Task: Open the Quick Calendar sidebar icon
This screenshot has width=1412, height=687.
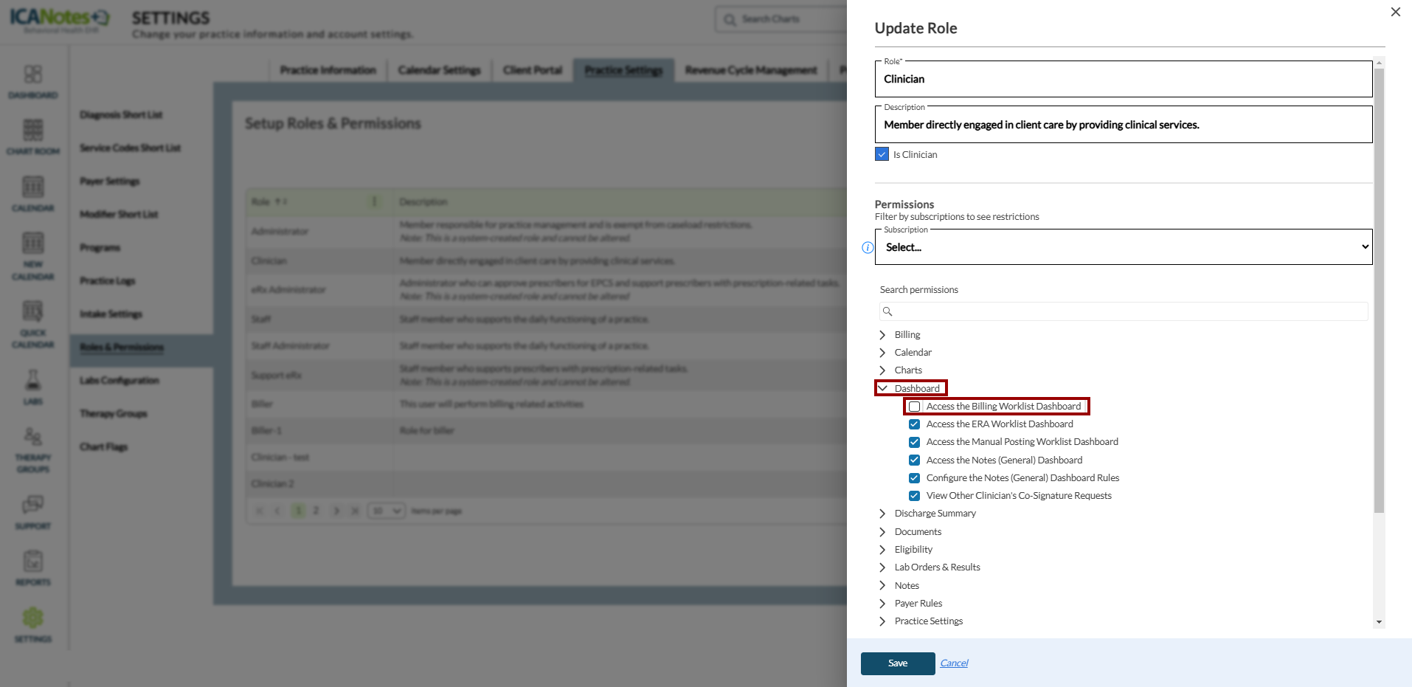Action: (x=33, y=311)
